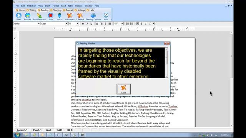Click the Line8 status bar entry

click(48, 130)
